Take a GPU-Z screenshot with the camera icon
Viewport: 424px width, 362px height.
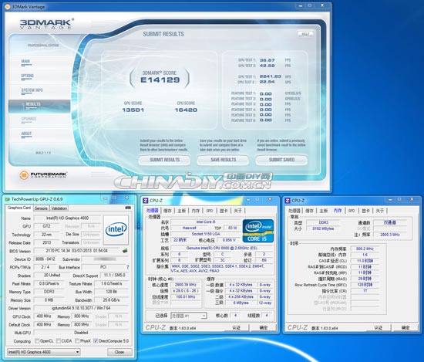(x=128, y=208)
